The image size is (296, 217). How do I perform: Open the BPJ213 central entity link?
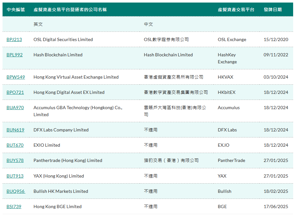(x=14, y=39)
